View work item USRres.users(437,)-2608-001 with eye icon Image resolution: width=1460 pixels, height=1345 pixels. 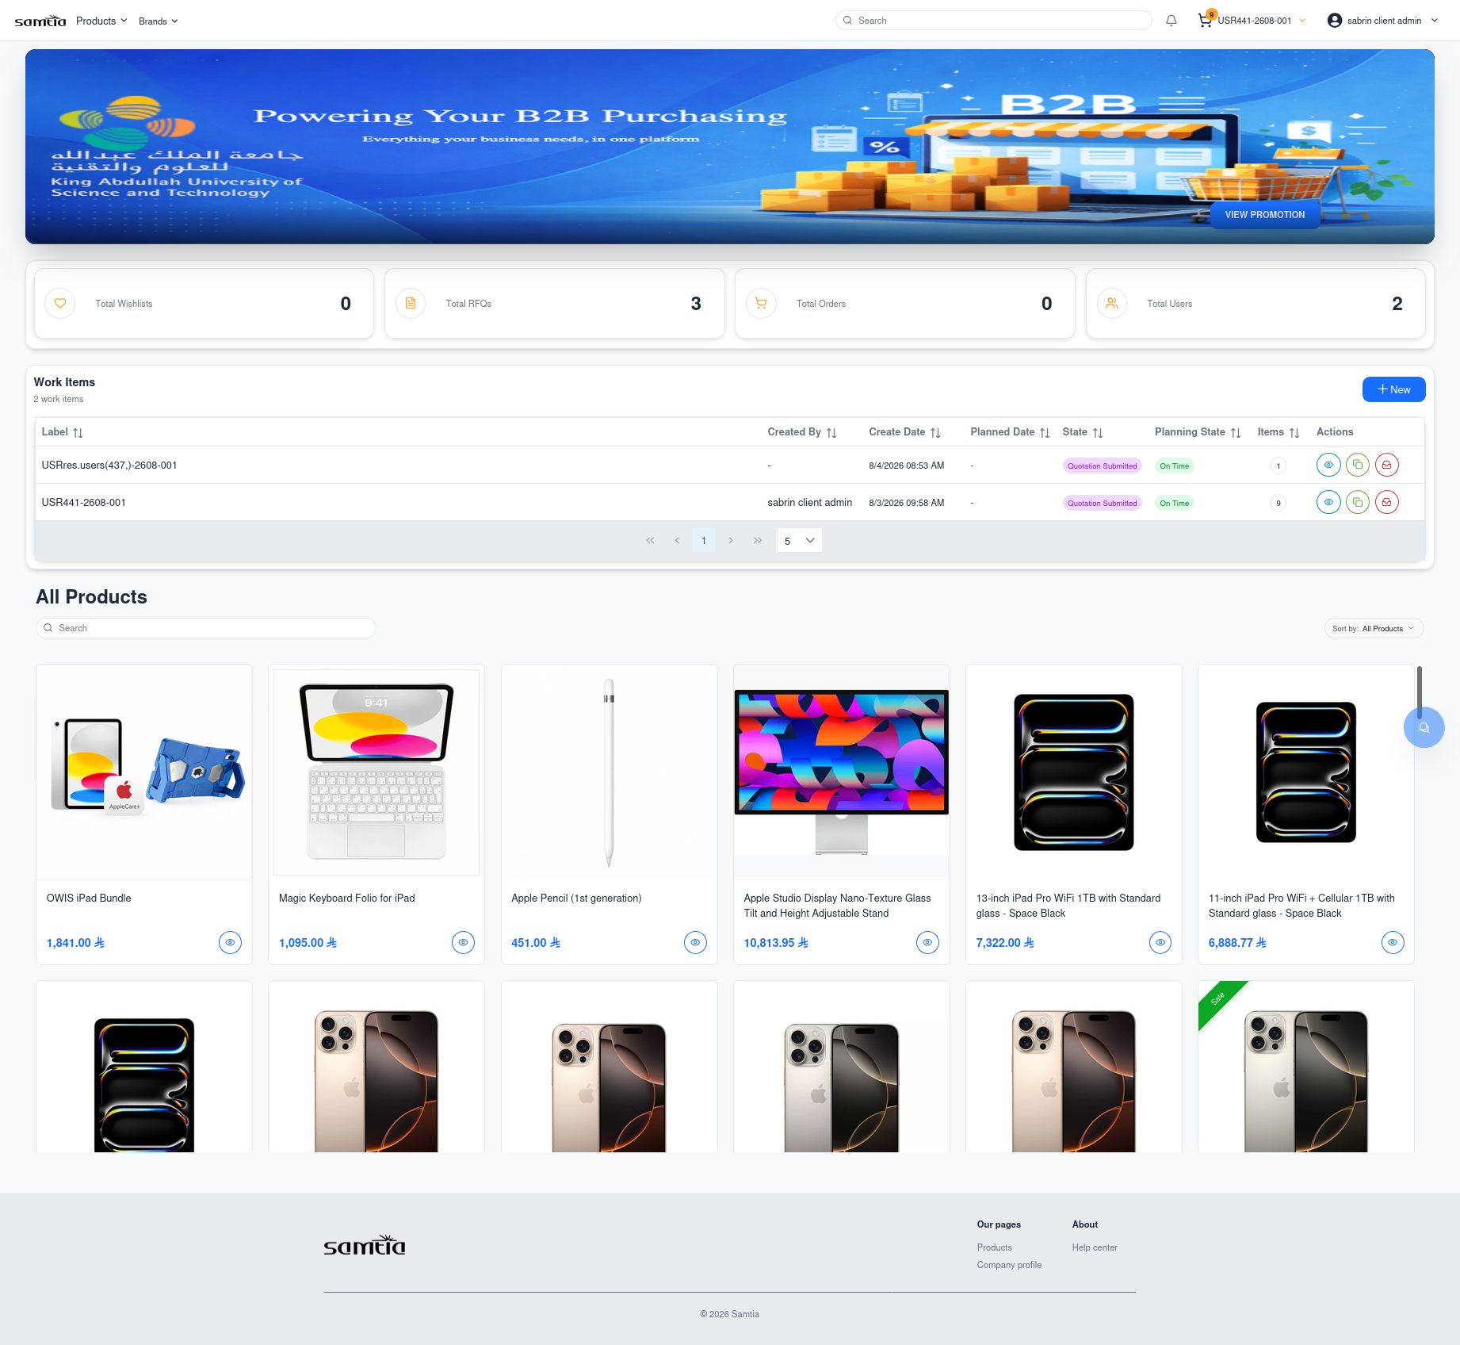(1328, 465)
